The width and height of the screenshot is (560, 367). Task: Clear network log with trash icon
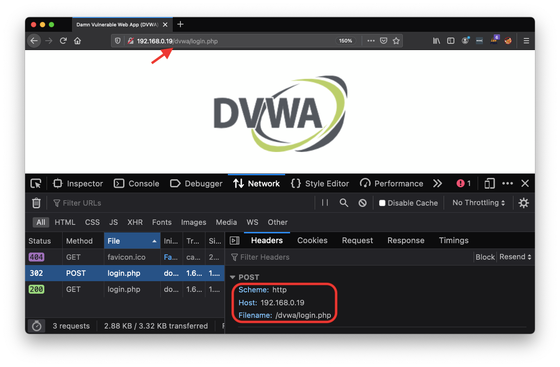[x=36, y=203]
